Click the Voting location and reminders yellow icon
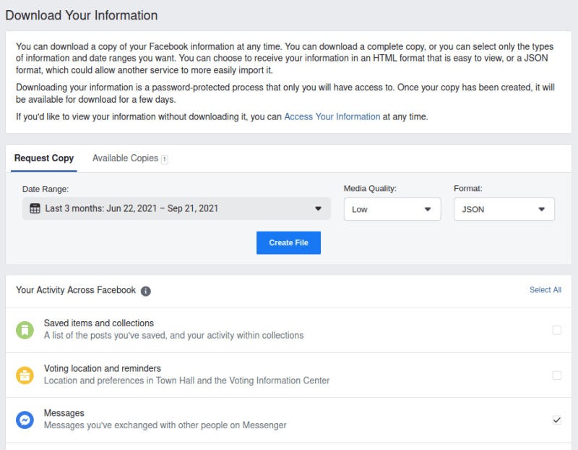578x450 pixels. [25, 375]
